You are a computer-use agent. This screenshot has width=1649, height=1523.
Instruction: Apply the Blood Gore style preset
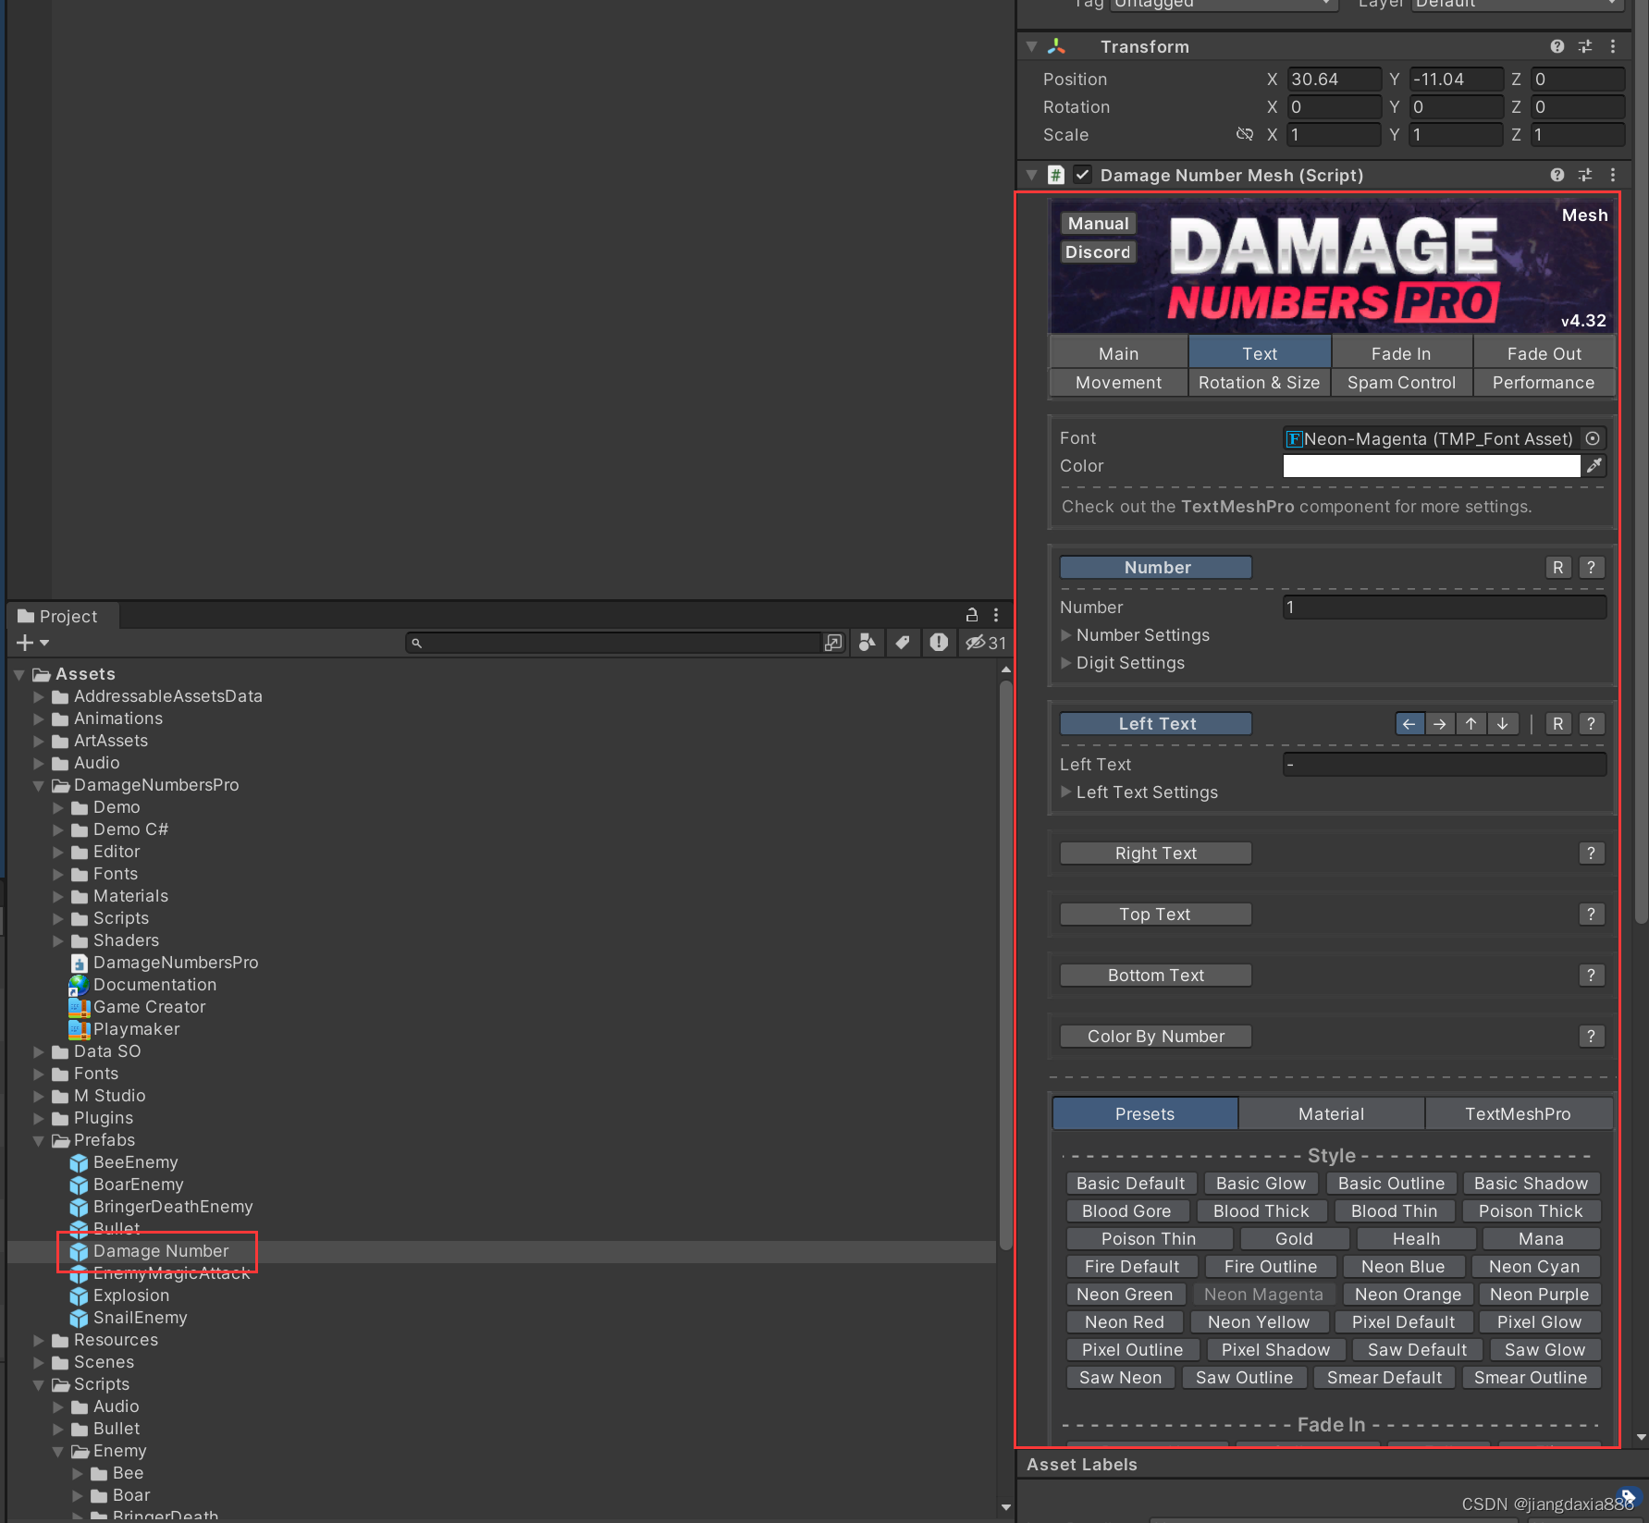[1126, 1210]
